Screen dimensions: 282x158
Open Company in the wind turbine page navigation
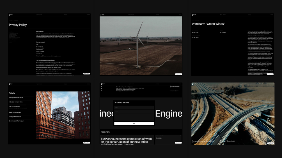(158, 15)
